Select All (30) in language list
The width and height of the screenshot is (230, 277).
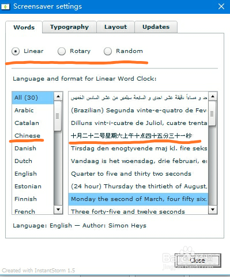pyautogui.click(x=33, y=98)
